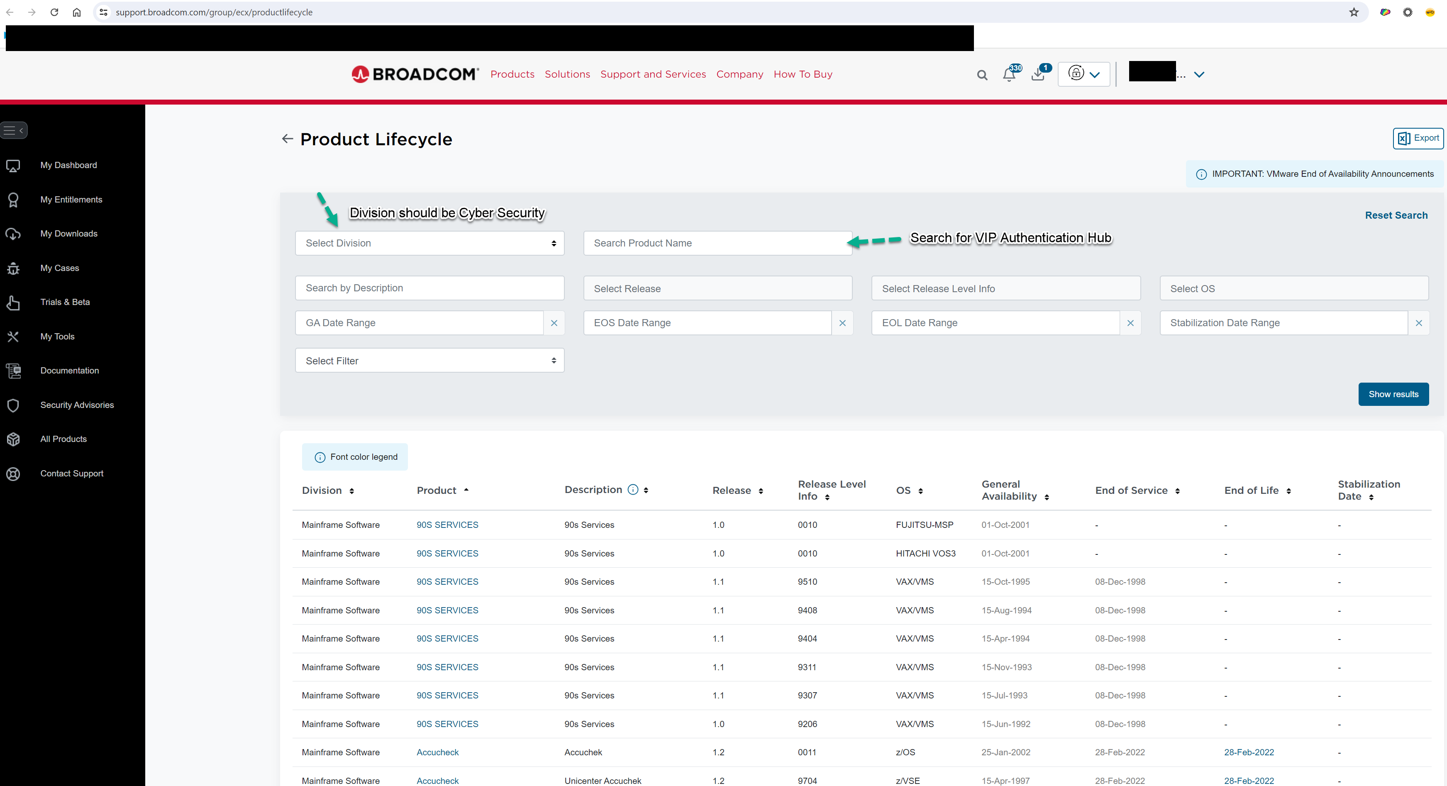Click the header search magnifier icon
The image size is (1447, 786).
point(982,75)
